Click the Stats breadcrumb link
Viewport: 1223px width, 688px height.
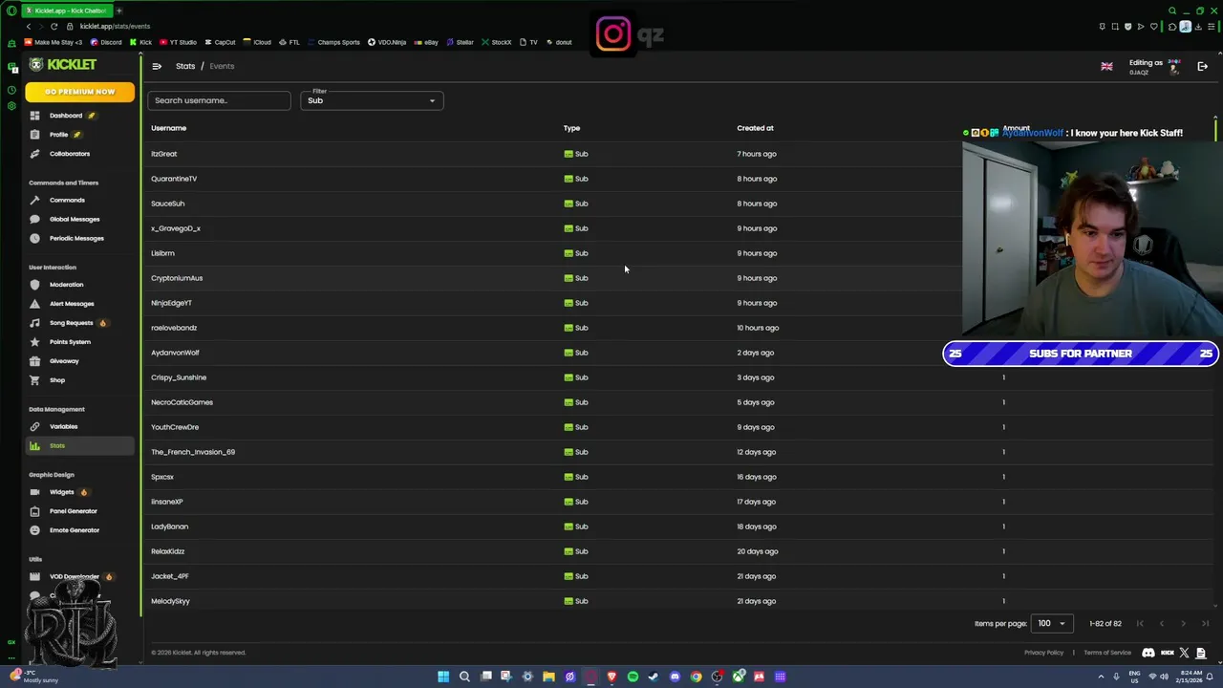click(x=185, y=66)
